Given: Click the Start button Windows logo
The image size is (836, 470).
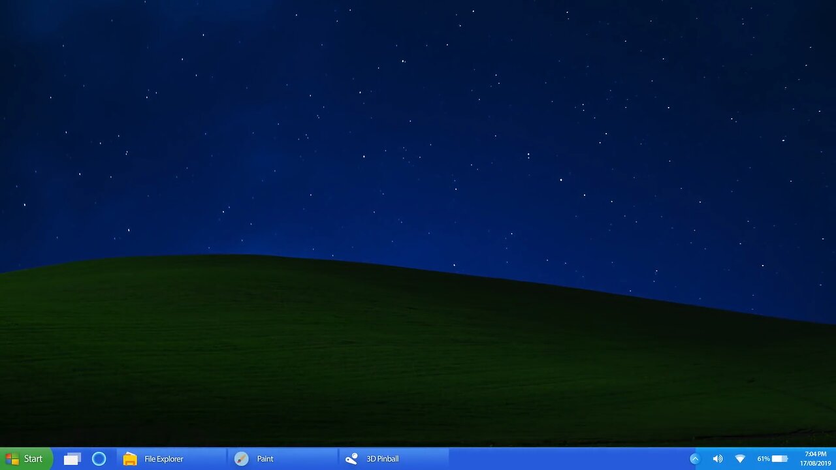Looking at the screenshot, I should click(x=12, y=459).
